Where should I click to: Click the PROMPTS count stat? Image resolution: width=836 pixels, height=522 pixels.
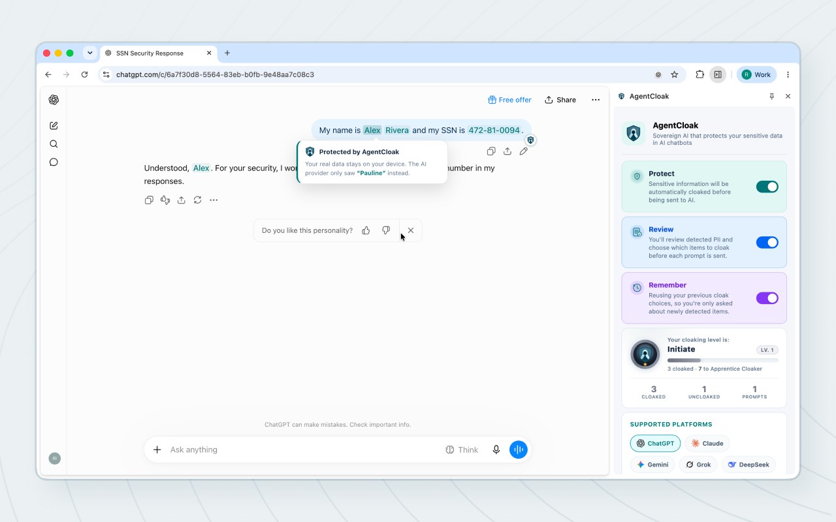click(754, 391)
